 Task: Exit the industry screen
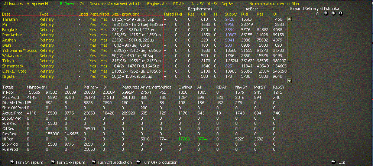[x=338, y=162]
